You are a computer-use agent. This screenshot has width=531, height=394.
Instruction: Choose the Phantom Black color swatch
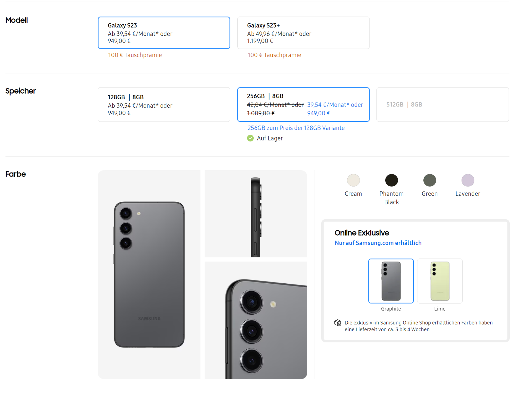[391, 180]
